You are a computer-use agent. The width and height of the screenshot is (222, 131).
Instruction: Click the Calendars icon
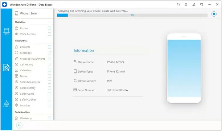click(x=17, y=70)
